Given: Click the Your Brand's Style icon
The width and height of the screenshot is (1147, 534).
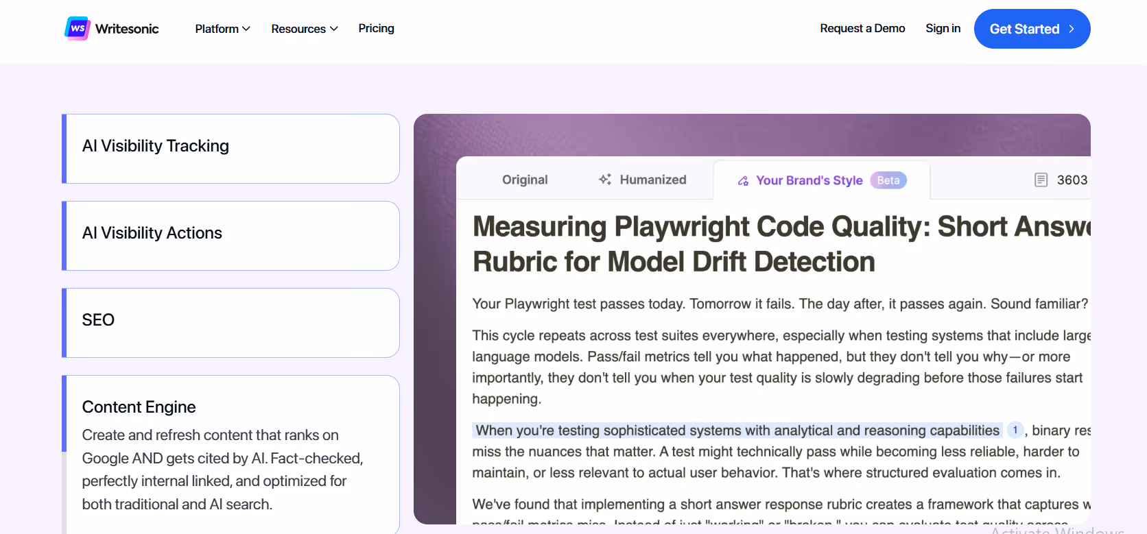Looking at the screenshot, I should pyautogui.click(x=743, y=181).
